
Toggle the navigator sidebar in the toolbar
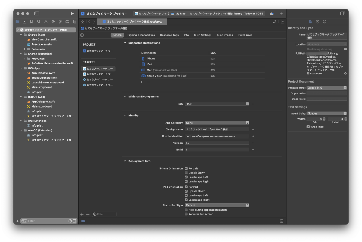point(37,14)
